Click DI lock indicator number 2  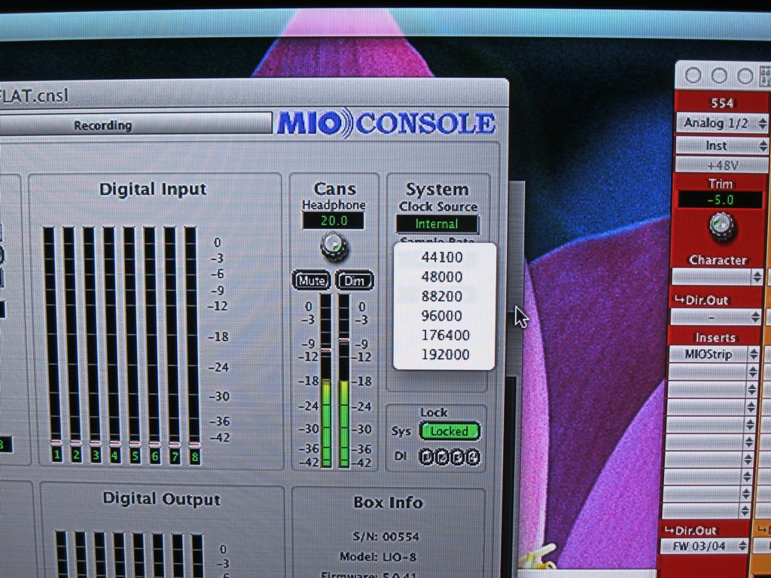pos(441,457)
